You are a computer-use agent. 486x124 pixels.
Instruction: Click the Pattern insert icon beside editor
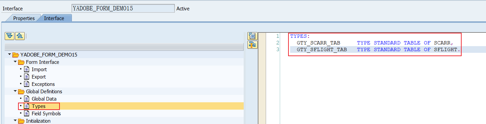252,44
